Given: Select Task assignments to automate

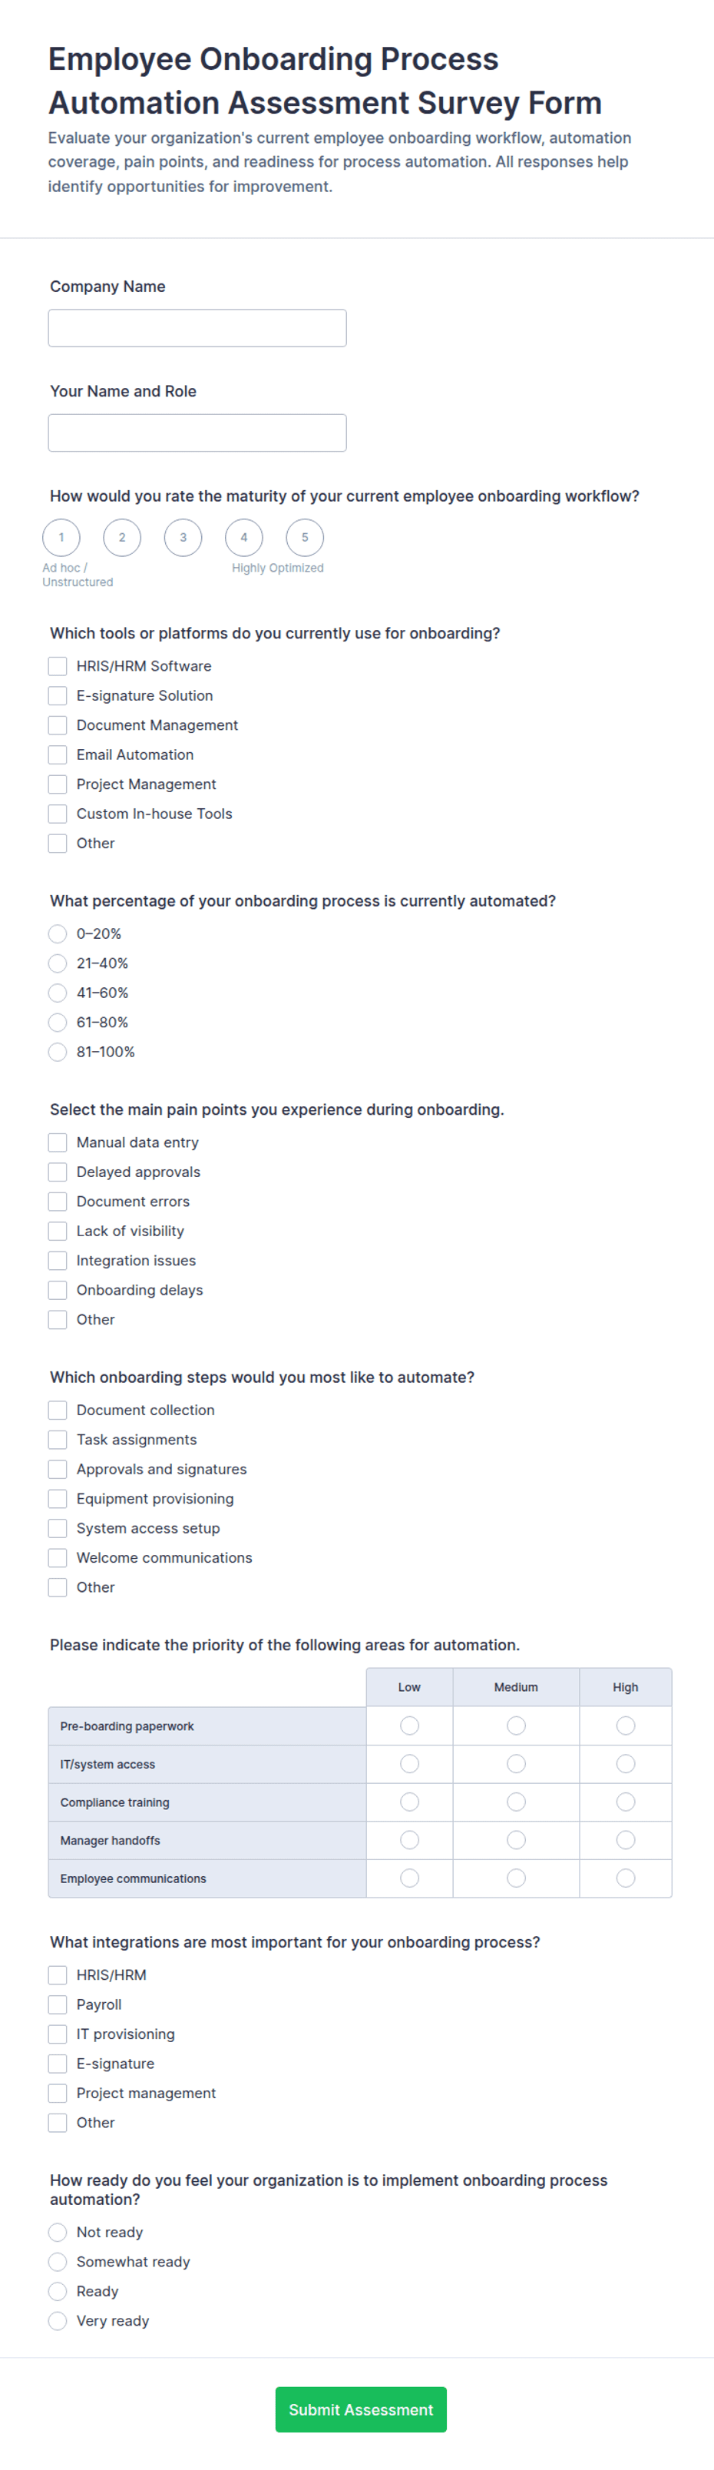Looking at the screenshot, I should point(58,1439).
